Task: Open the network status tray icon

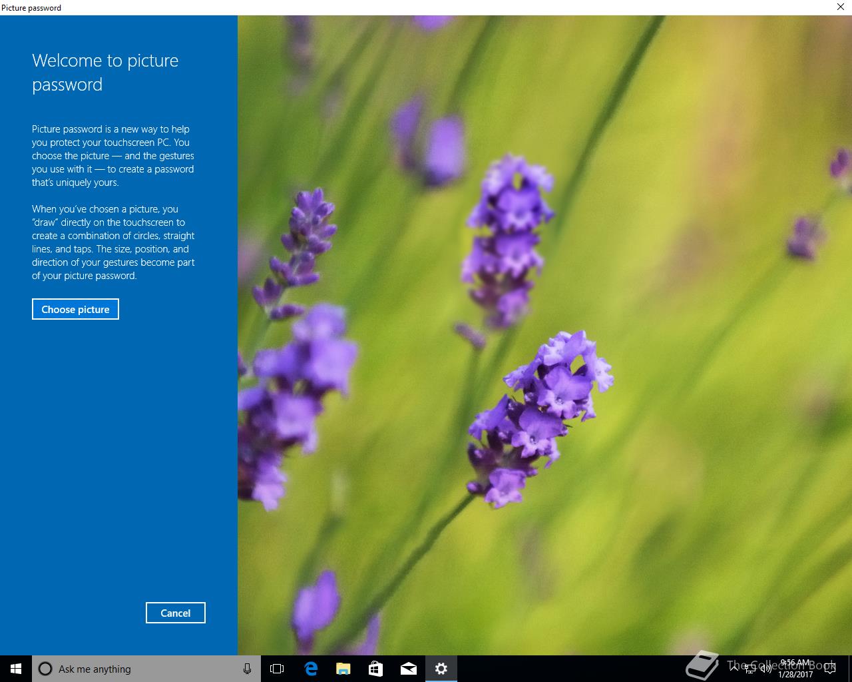Action: [750, 669]
